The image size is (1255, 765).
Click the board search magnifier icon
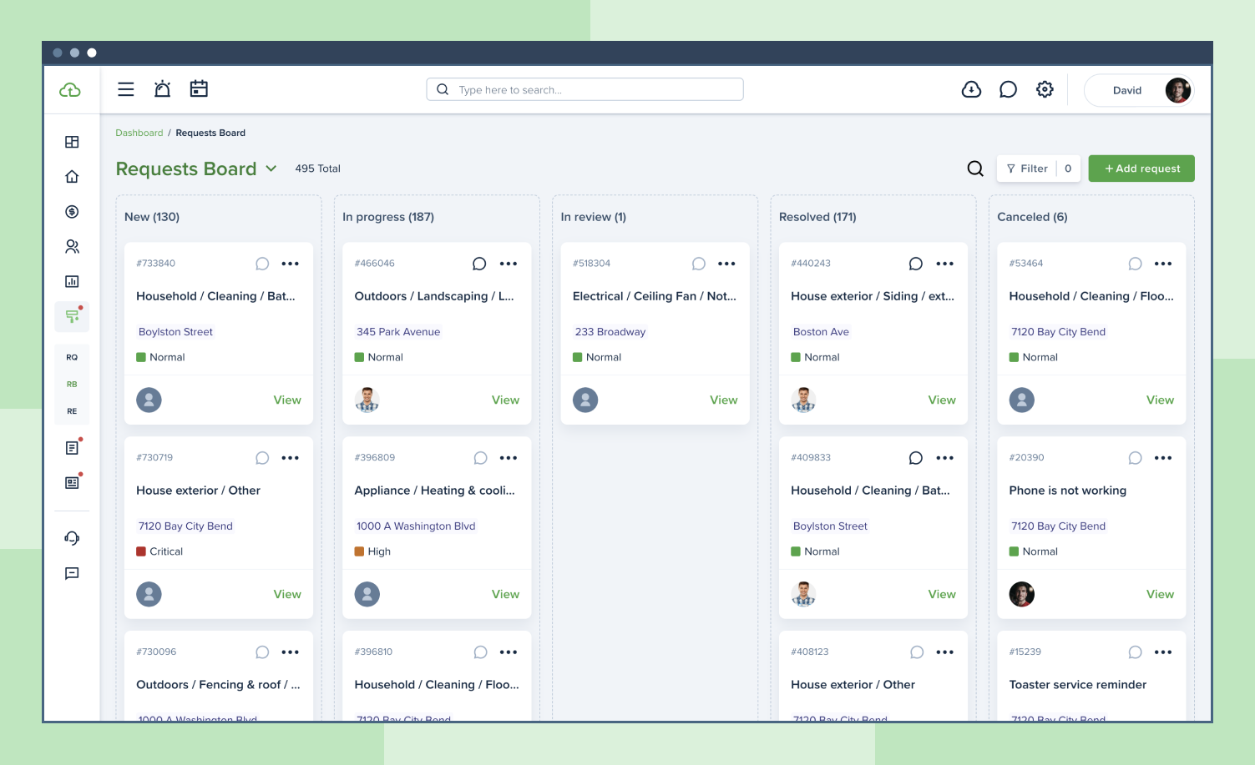[x=975, y=169]
